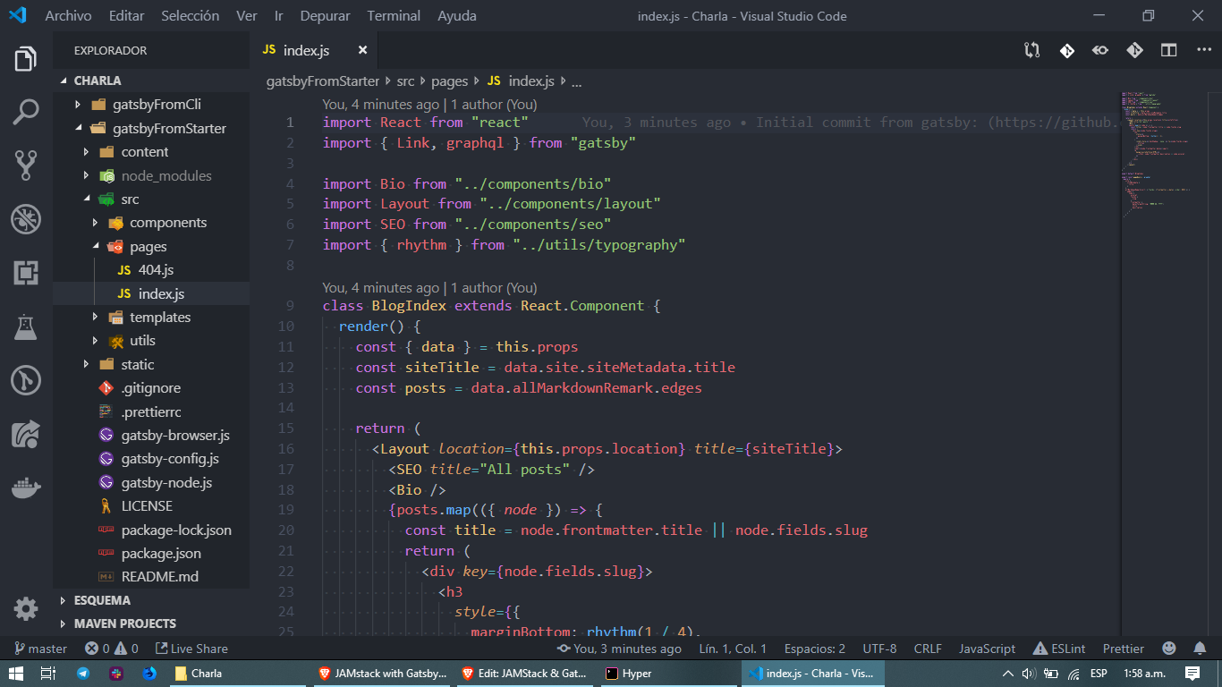Open the Test beaker view in activity bar
This screenshot has height=687, width=1222.
26,327
